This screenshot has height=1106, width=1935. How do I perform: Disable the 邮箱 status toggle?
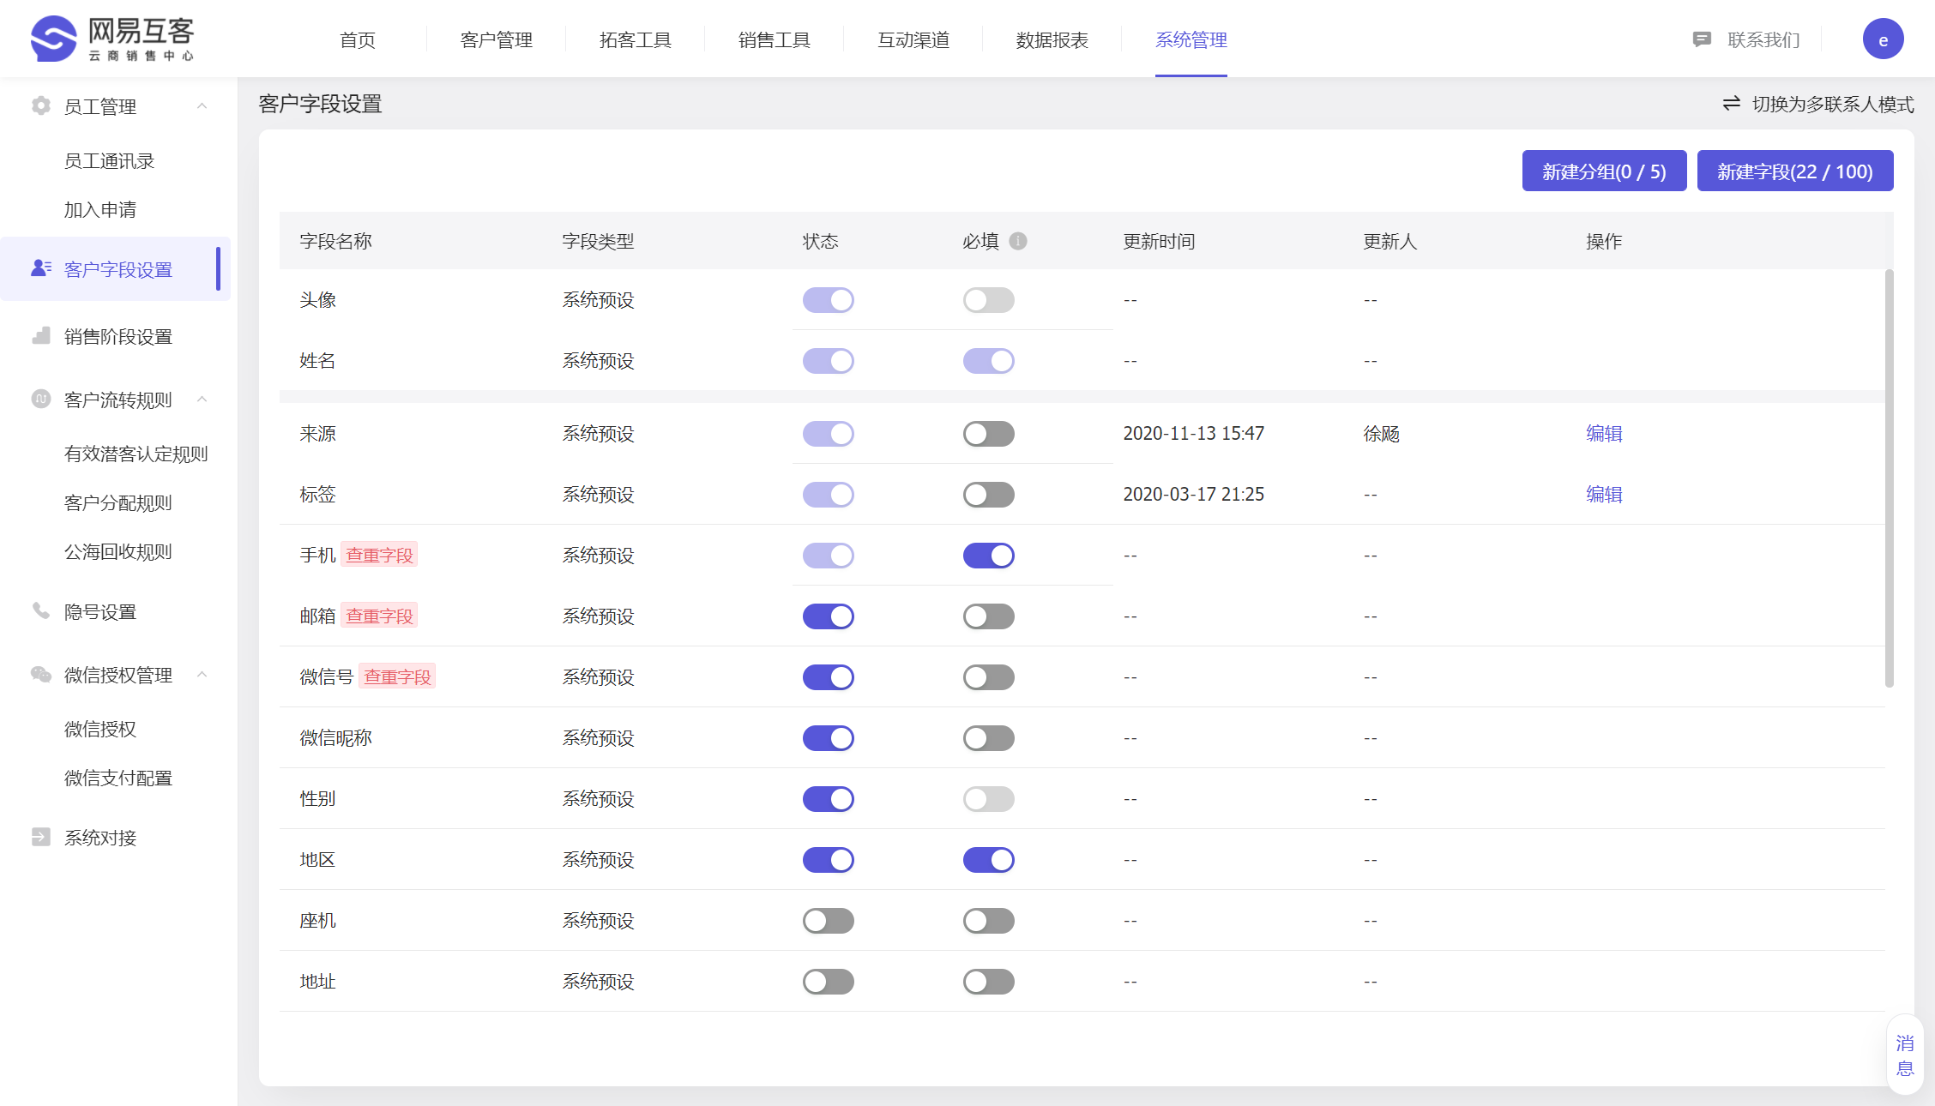point(828,616)
